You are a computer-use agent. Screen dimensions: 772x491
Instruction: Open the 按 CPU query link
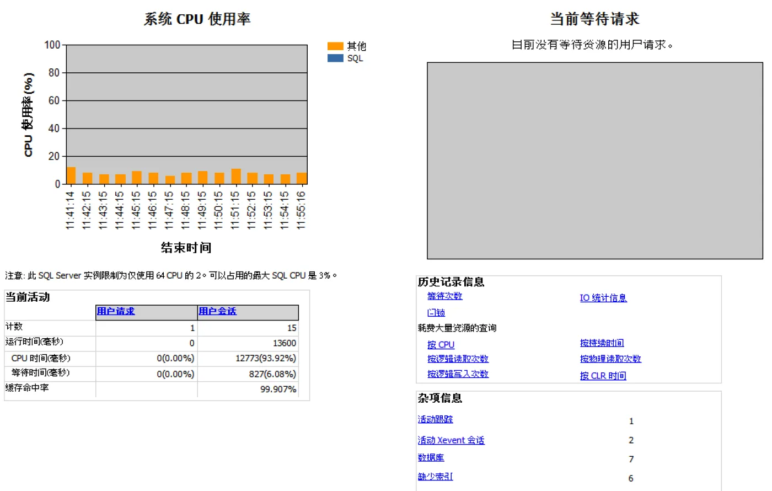click(441, 345)
